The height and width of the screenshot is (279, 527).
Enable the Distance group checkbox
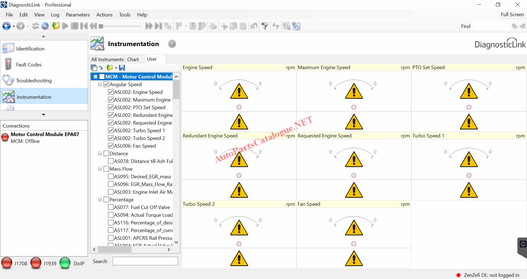click(106, 154)
